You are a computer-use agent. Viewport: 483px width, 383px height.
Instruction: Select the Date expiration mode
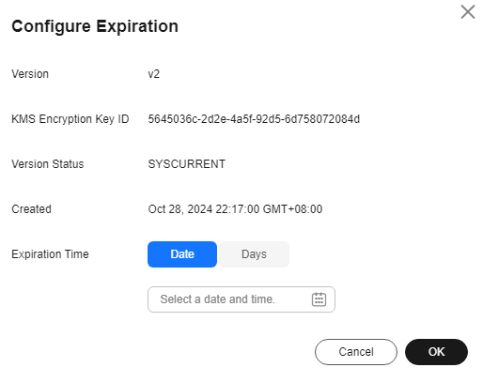pyautogui.click(x=182, y=254)
